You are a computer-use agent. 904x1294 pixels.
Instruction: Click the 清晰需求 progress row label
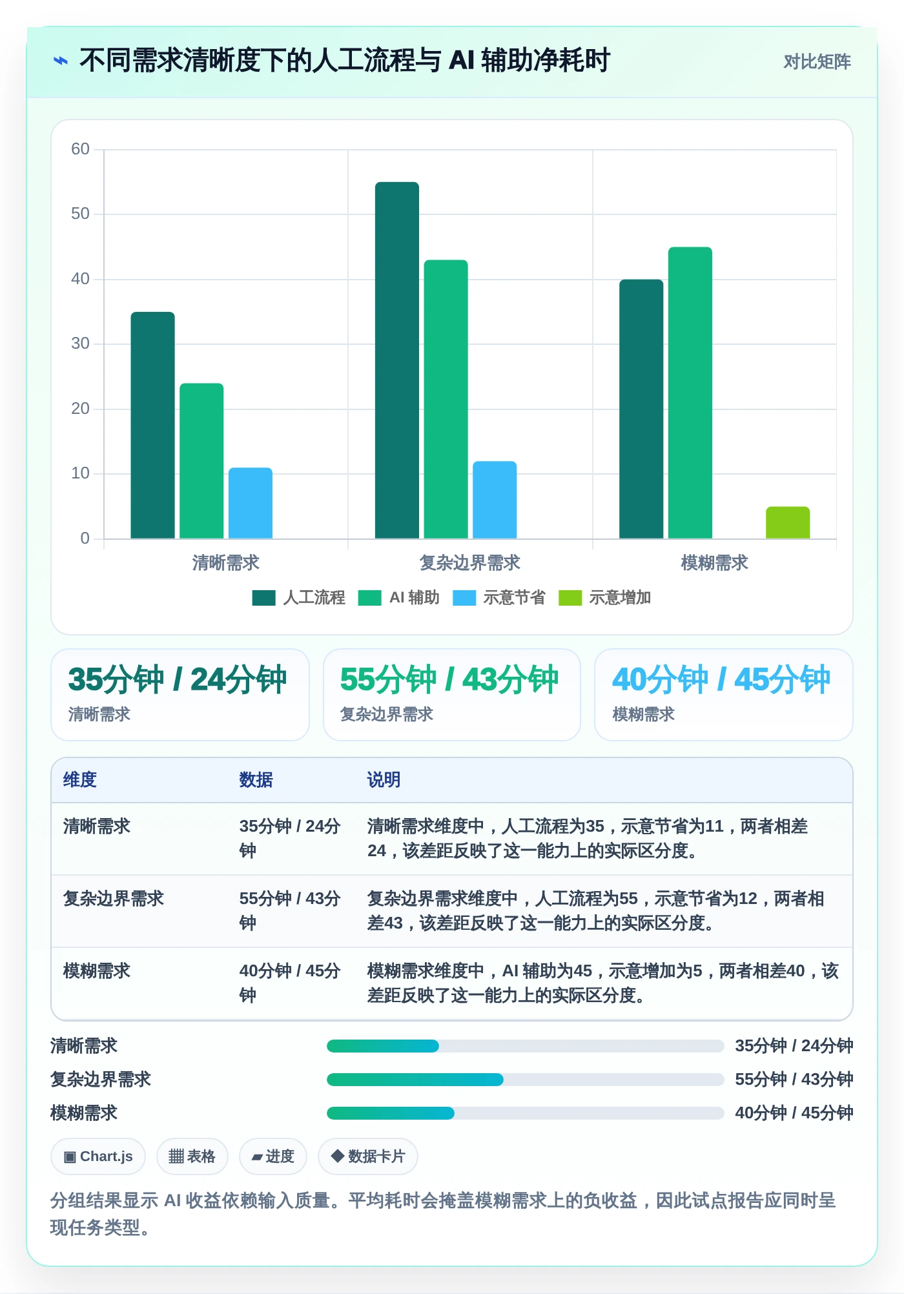[84, 1046]
